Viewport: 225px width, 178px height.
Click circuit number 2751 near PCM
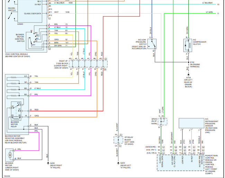coord(184,142)
